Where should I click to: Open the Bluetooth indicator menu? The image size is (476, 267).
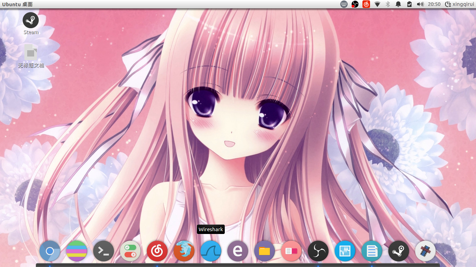[x=388, y=4]
